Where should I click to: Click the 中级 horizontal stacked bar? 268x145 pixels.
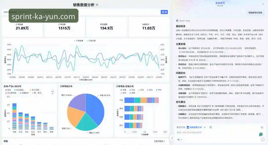point(142,100)
